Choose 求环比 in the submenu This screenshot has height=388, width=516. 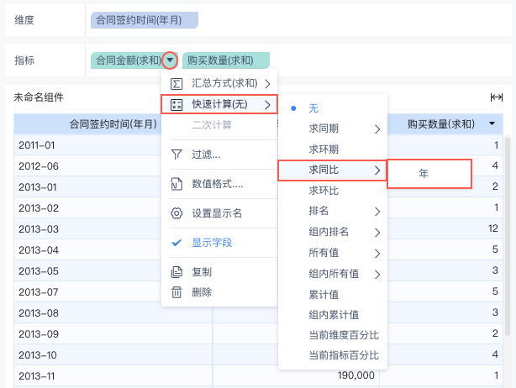[332, 191]
